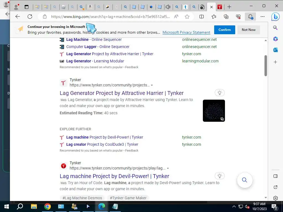Click the page vertical scrollbar thumb

point(266,66)
